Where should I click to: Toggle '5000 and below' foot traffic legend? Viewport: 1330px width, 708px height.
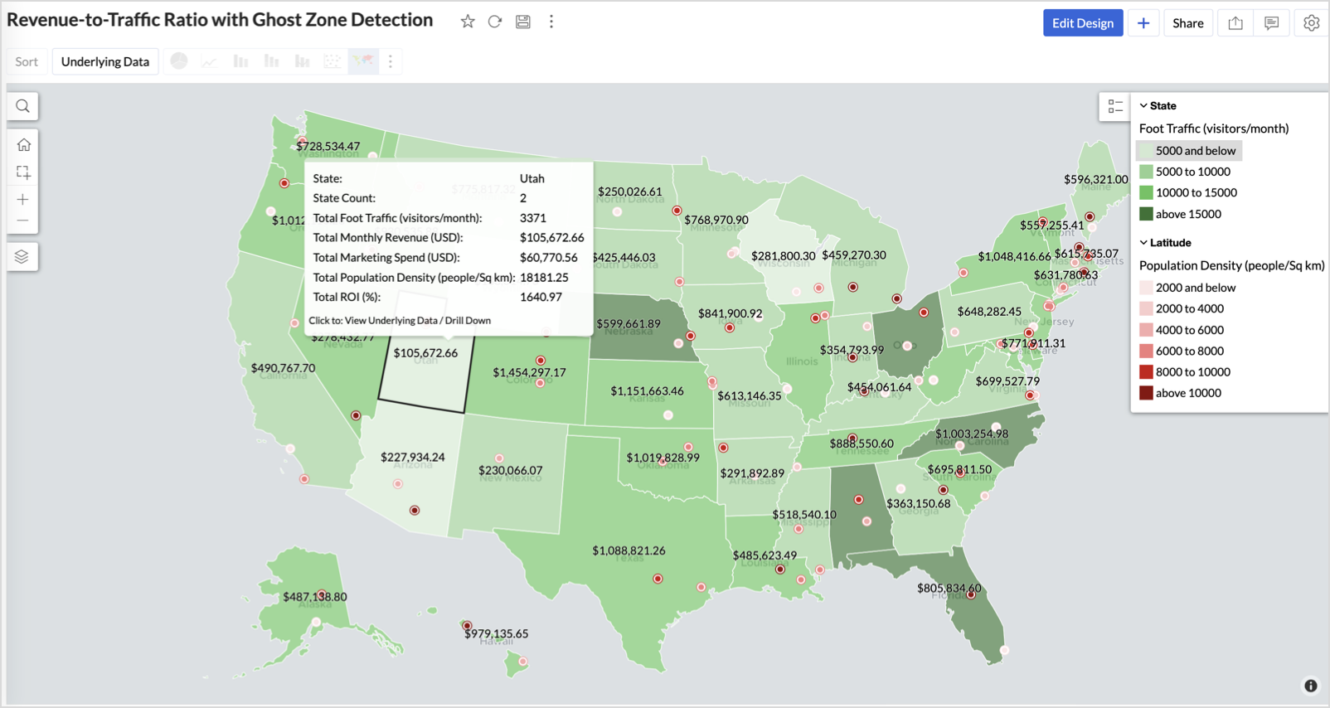point(1189,151)
